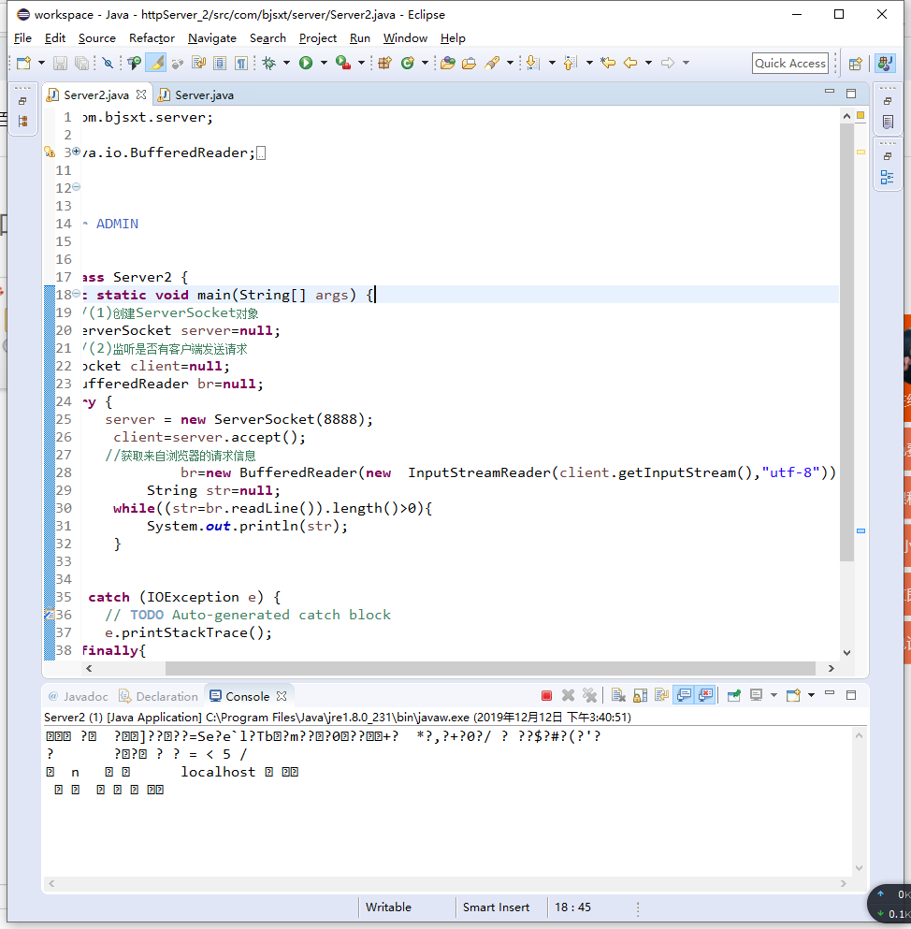Switch to the Declaration tab
This screenshot has height=929, width=911.
159,696
